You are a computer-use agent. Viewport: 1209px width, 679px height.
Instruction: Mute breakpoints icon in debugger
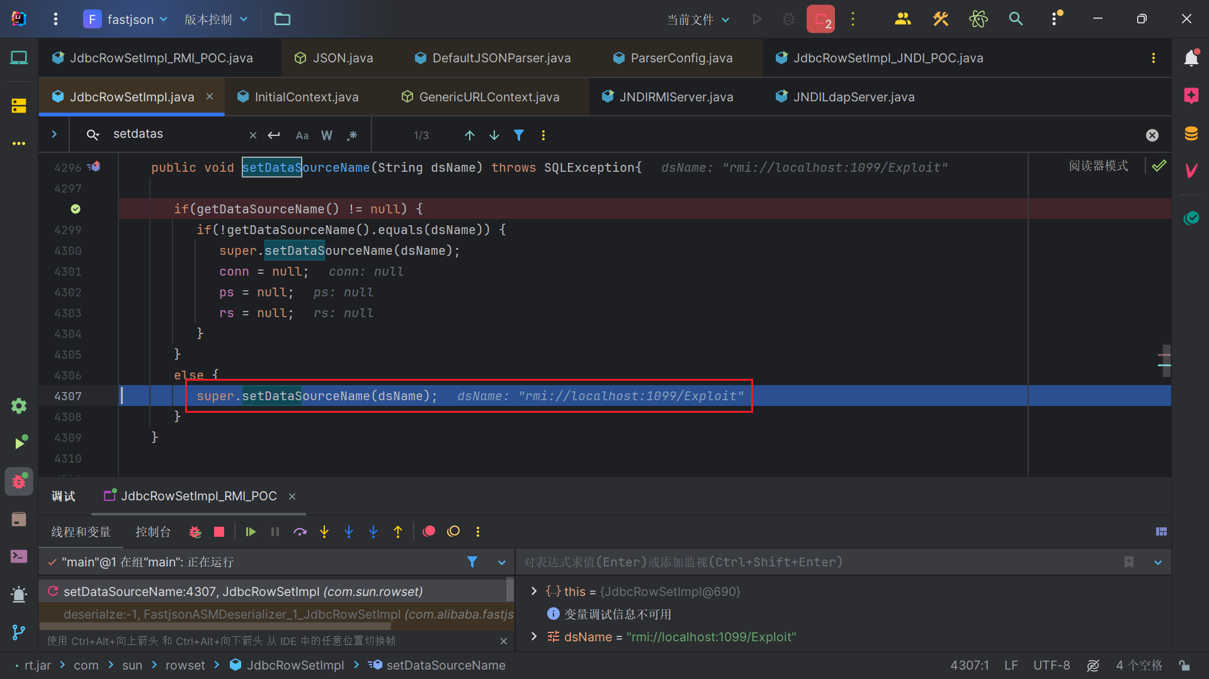(x=453, y=532)
